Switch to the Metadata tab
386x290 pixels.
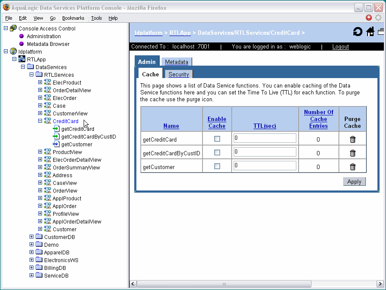(x=177, y=62)
